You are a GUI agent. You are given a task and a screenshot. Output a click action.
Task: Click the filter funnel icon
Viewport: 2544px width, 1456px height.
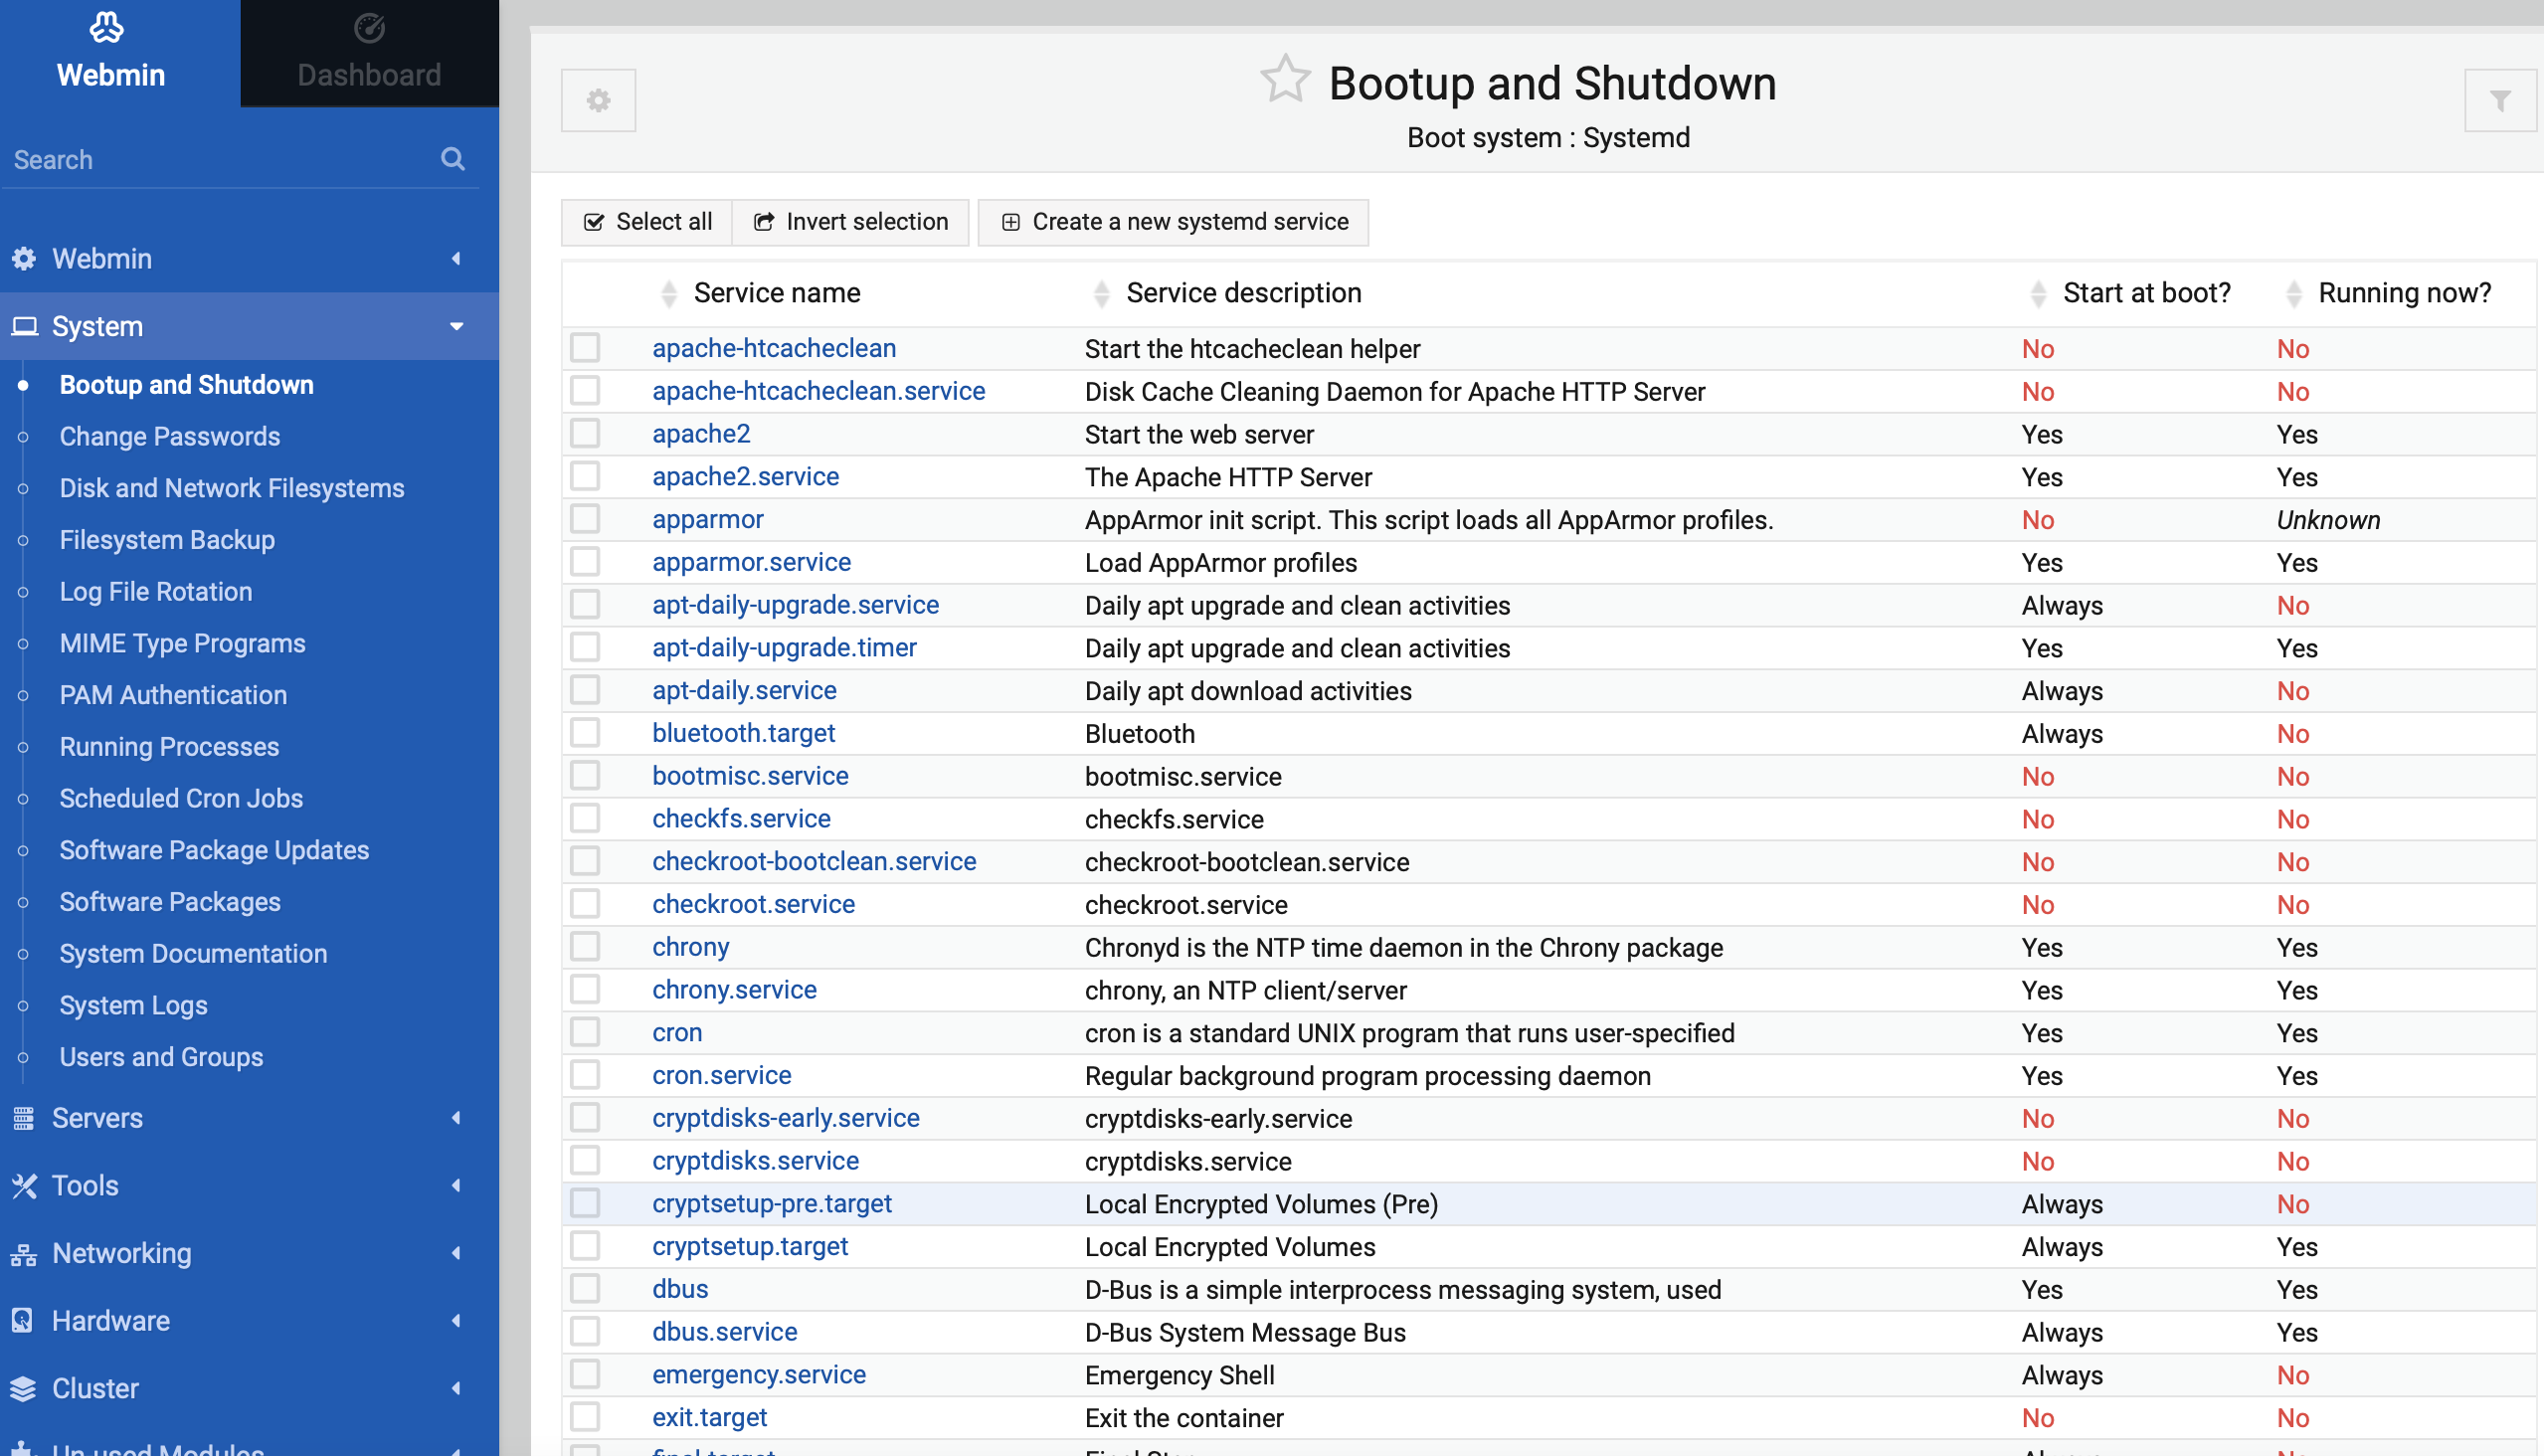point(2500,100)
